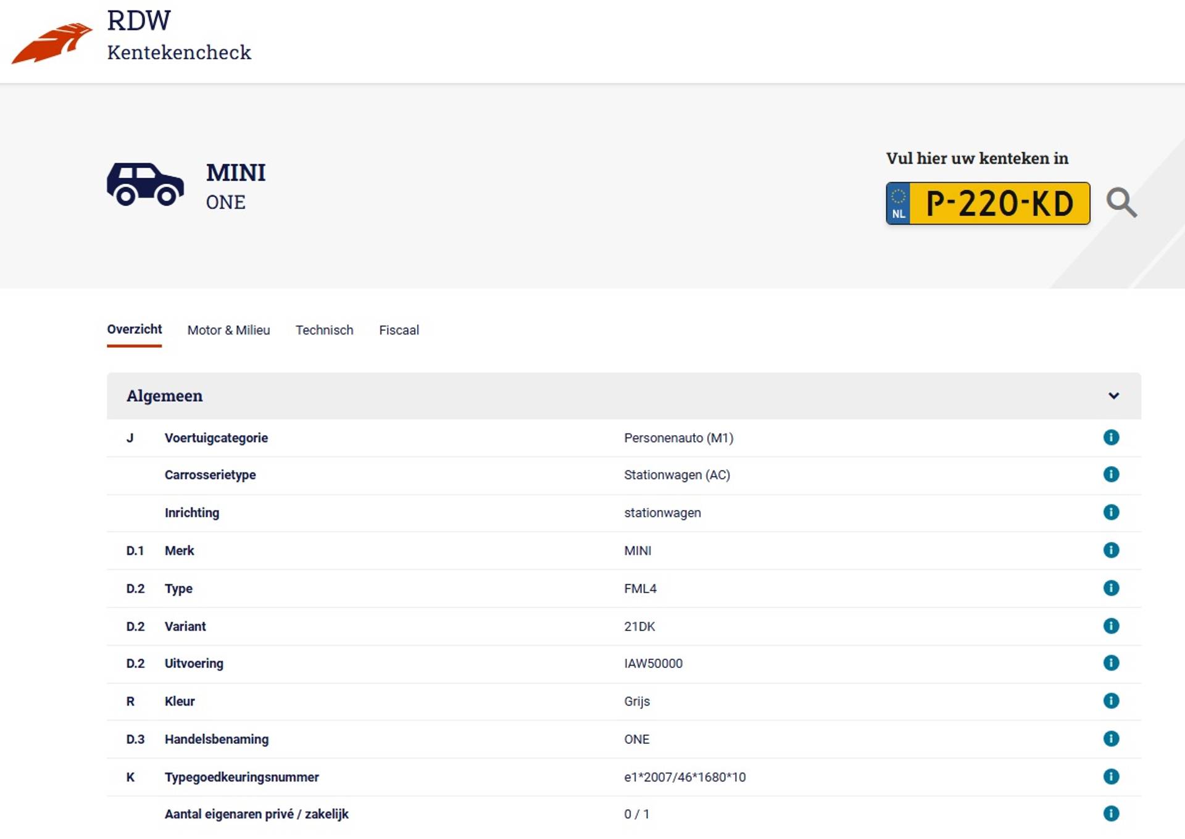1185x839 pixels.
Task: Click info icon for Aantal eigenaren row
Action: (1111, 814)
